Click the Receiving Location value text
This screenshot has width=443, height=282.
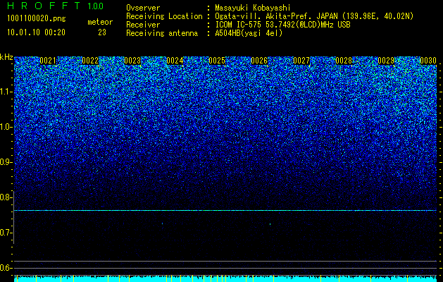click(314, 16)
